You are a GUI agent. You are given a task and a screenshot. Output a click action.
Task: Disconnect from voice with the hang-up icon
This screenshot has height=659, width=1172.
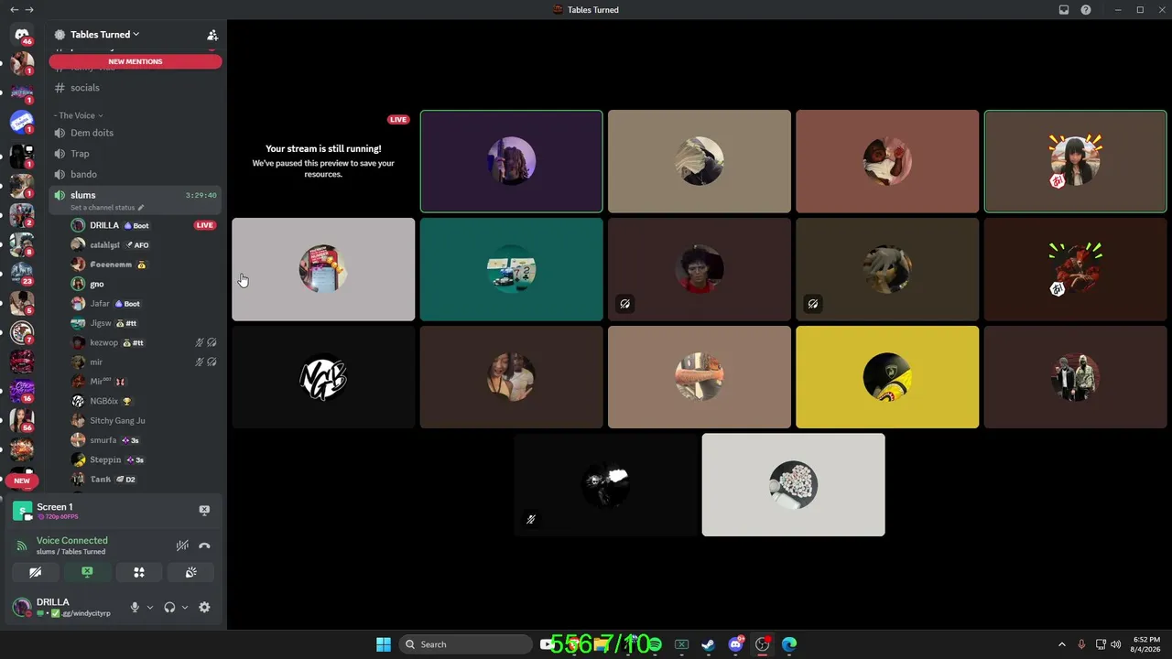204,546
